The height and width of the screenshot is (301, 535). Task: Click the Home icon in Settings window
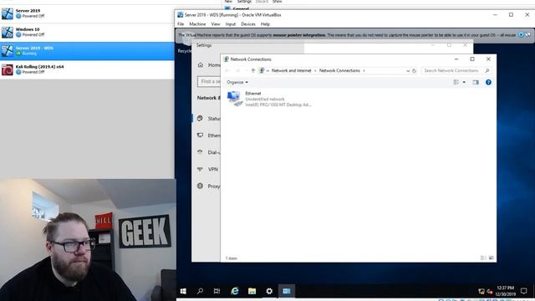(201, 65)
